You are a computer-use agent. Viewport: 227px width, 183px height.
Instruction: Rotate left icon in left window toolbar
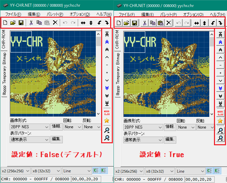99,23
